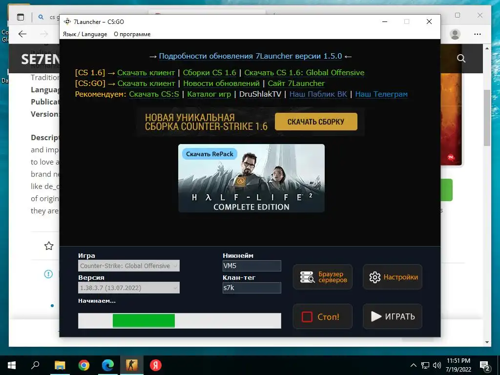Switch to Microsoft Edge in taskbar

point(108,365)
